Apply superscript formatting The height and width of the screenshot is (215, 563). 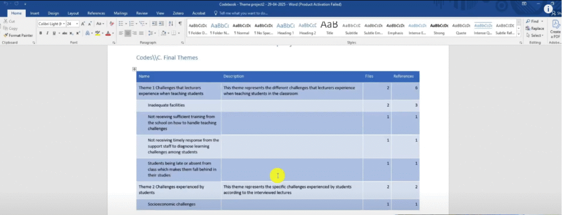click(x=78, y=33)
